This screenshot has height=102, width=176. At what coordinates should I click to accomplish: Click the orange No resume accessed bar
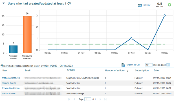tap(27, 35)
